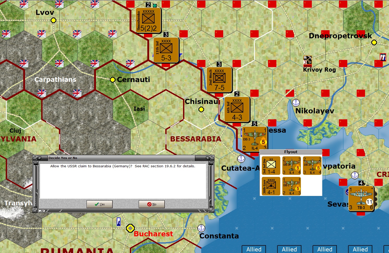
Task: Click the Cernauti city marker dot
Action: click(113, 80)
